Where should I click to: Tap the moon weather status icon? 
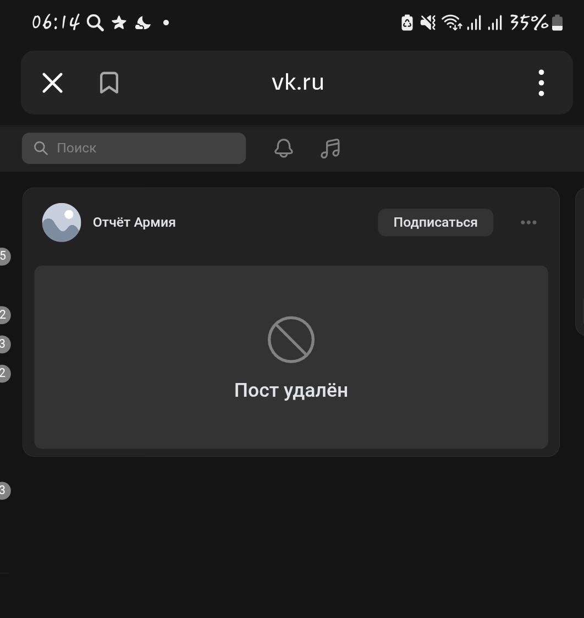click(142, 23)
